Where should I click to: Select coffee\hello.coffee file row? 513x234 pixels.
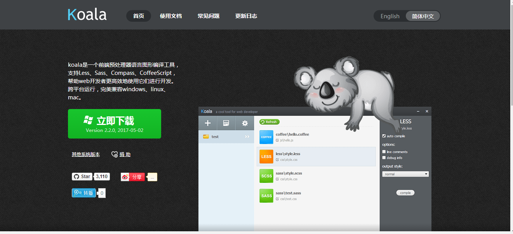point(316,137)
